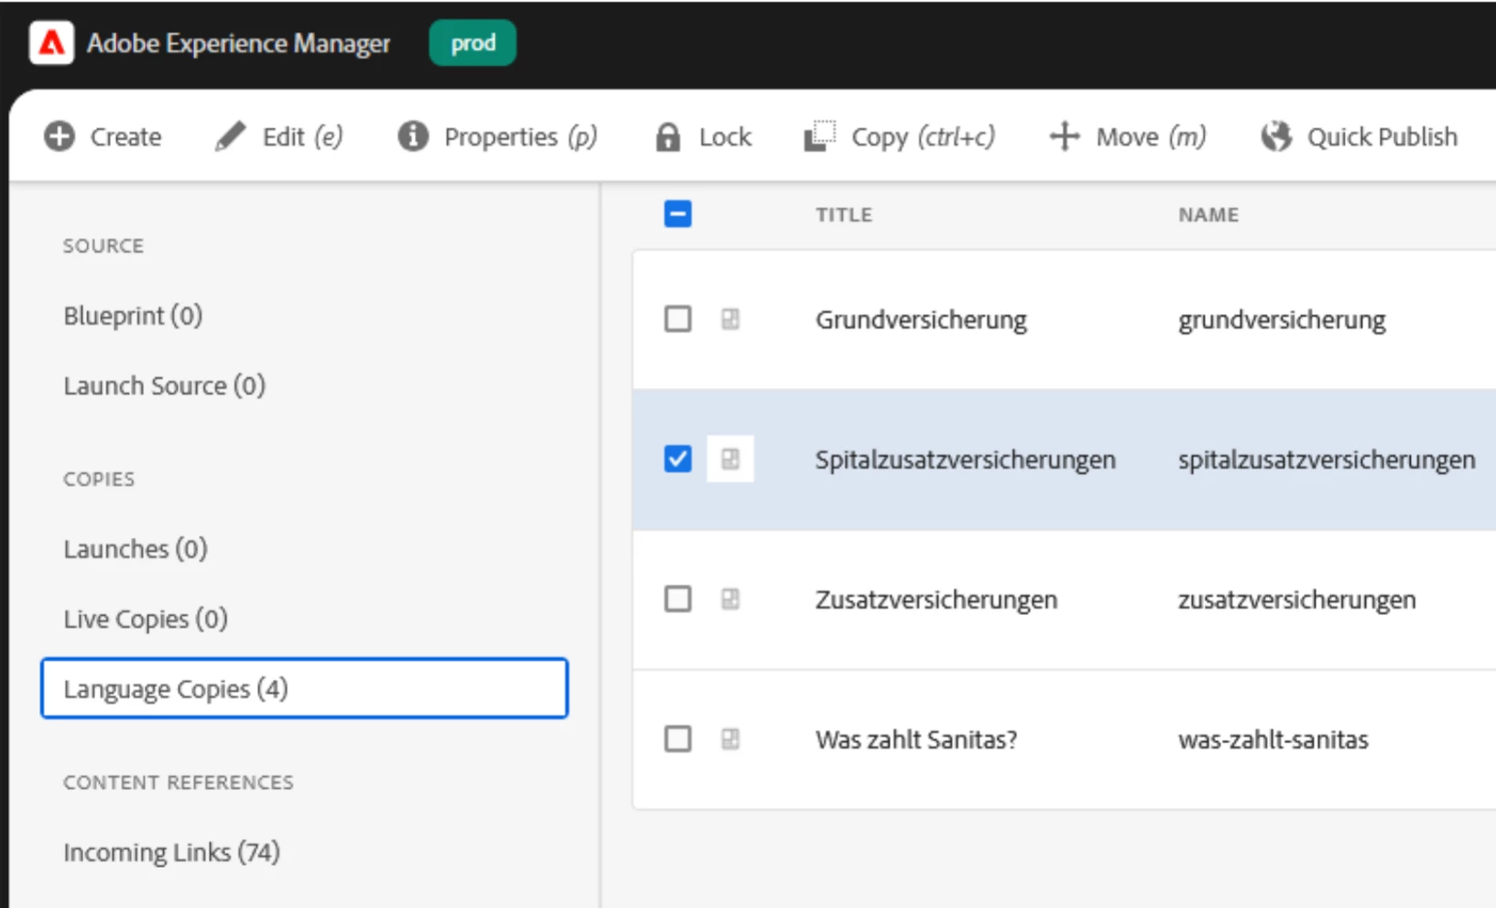The height and width of the screenshot is (908, 1496).
Task: Click the Create plus icon
Action: pyautogui.click(x=60, y=136)
